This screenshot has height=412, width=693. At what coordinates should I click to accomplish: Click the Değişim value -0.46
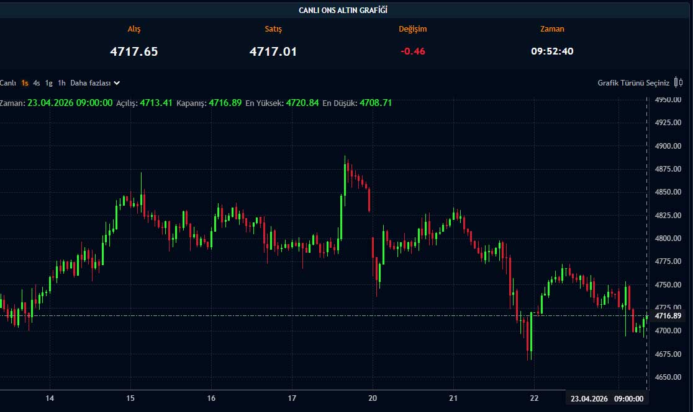(413, 51)
